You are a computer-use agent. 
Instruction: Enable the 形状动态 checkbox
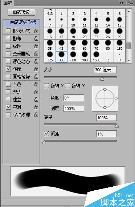(8, 31)
